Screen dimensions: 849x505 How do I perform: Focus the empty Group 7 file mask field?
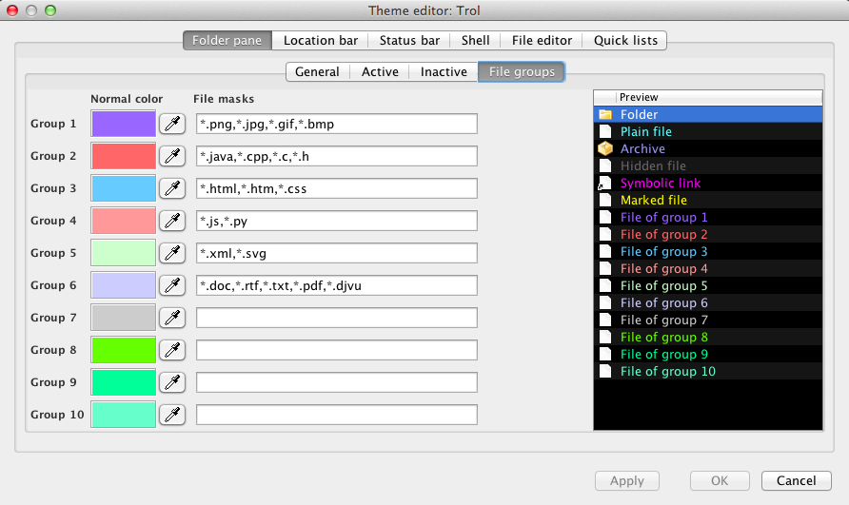click(x=337, y=318)
